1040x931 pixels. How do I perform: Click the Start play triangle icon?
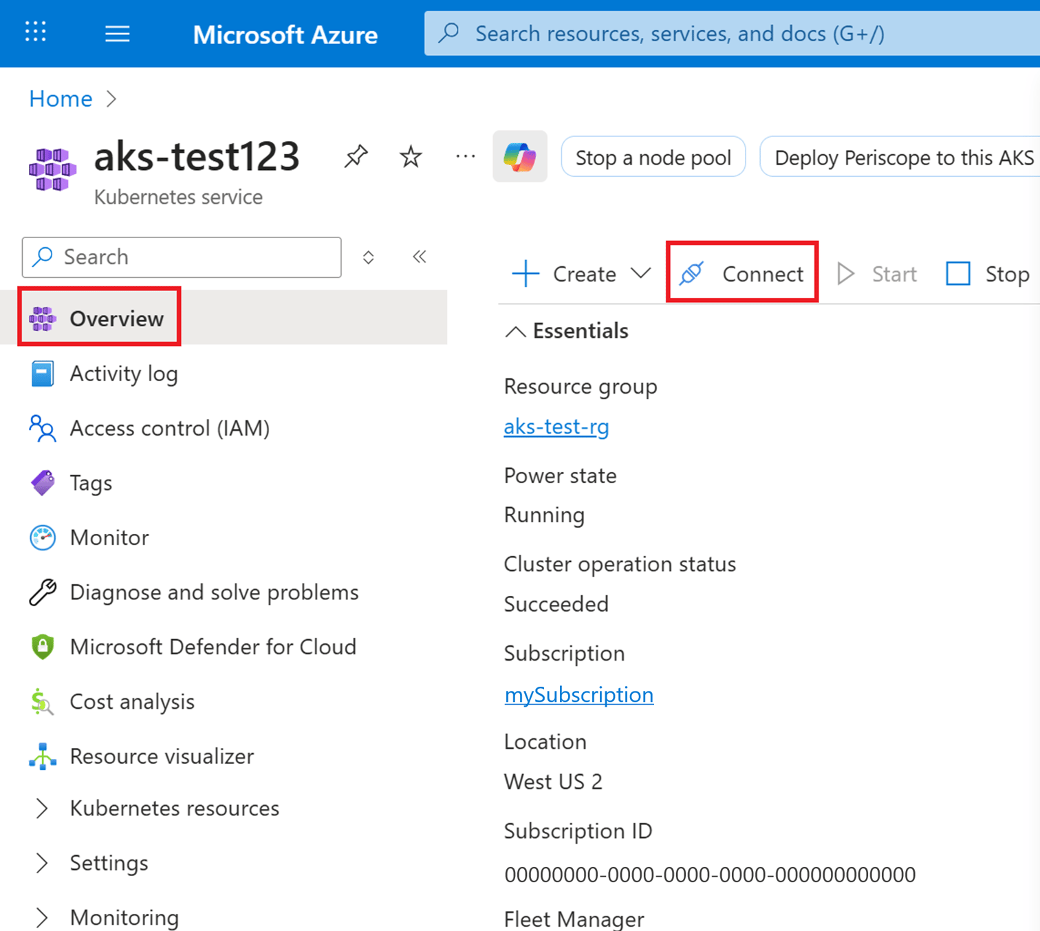[845, 274]
